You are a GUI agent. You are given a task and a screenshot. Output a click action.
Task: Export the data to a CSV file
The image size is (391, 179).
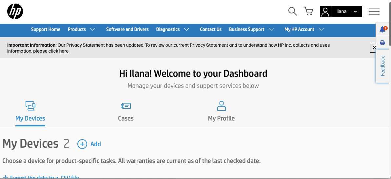point(41,177)
